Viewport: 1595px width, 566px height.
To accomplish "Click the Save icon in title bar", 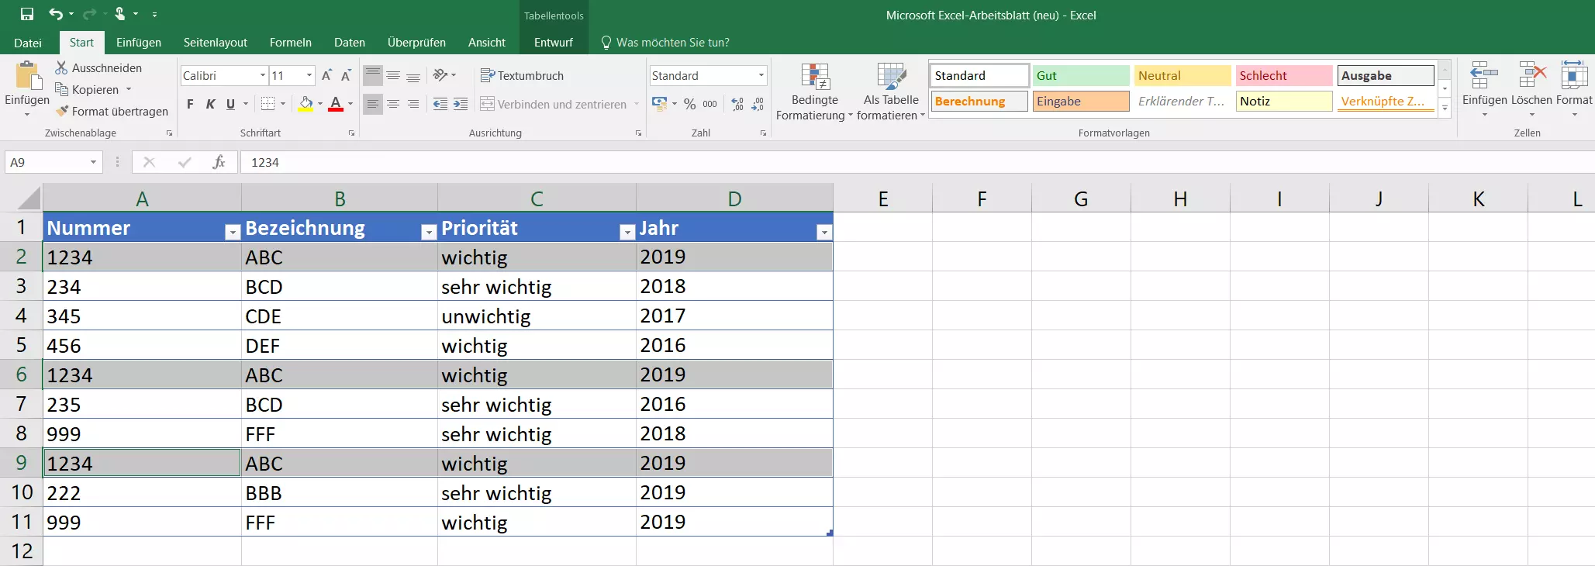I will (27, 14).
